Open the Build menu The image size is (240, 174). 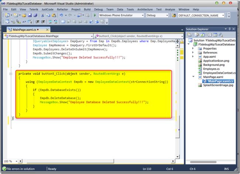(x=87, y=10)
